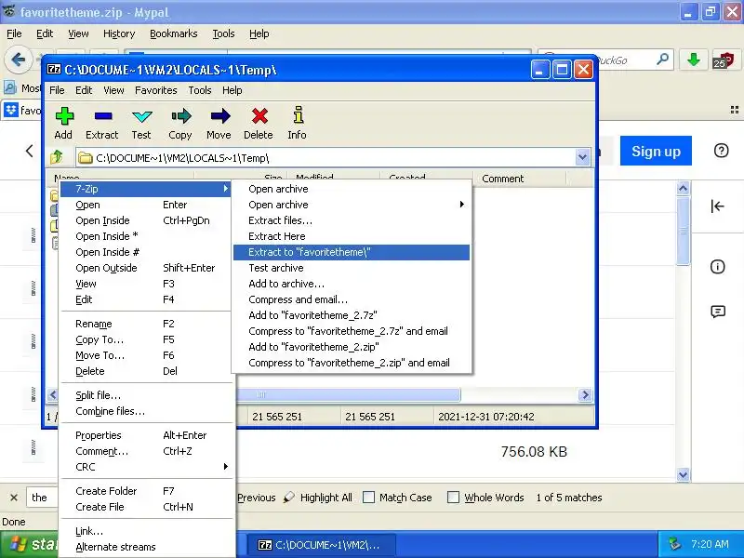Toggle the Match Case checkbox
The image size is (744, 558).
click(368, 498)
